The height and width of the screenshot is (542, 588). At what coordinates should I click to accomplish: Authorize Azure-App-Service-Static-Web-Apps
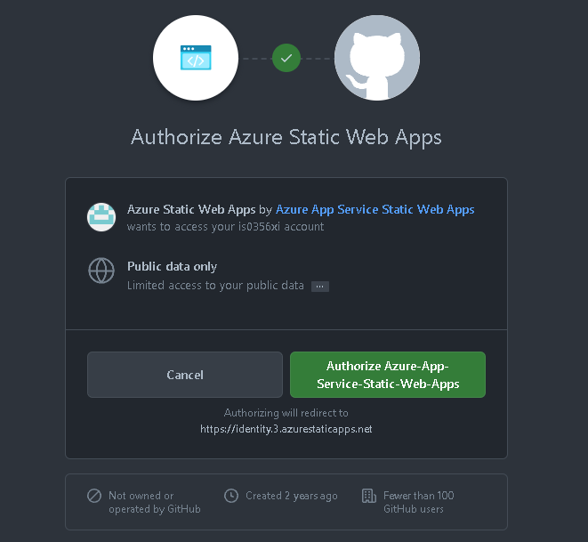coord(388,375)
